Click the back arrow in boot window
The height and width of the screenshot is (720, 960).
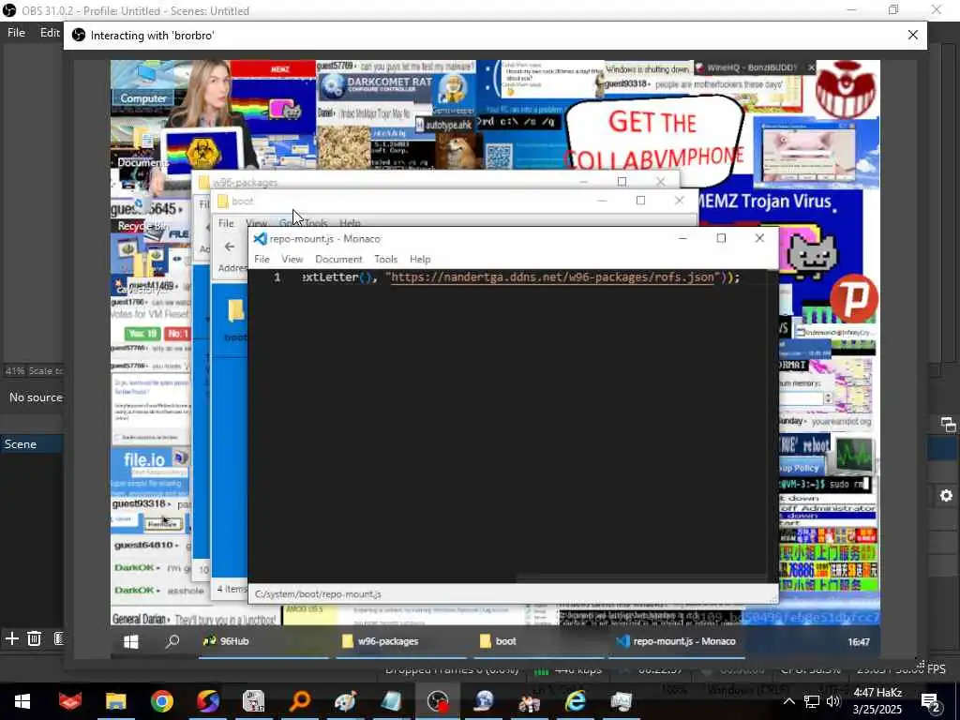(x=229, y=247)
